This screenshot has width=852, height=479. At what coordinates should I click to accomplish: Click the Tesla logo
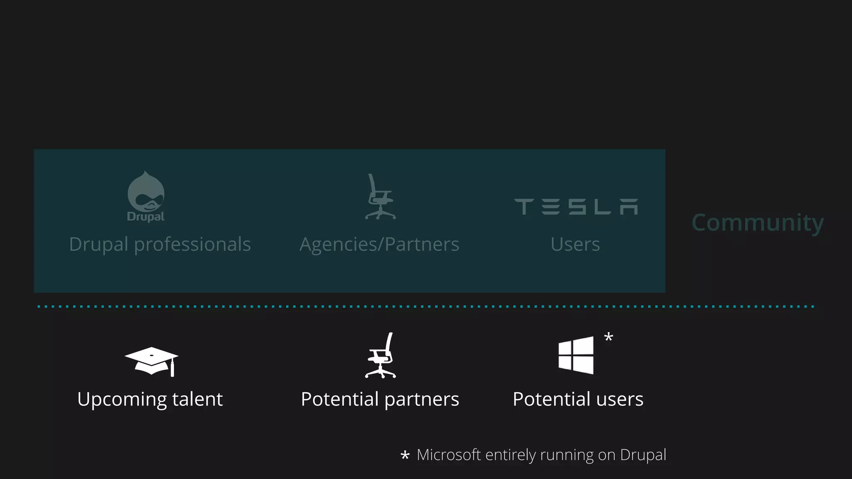coord(576,207)
